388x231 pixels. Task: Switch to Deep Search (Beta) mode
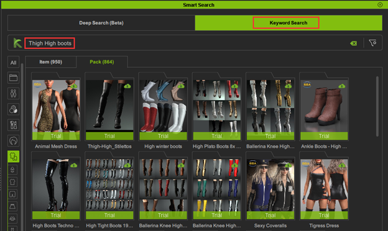(101, 23)
